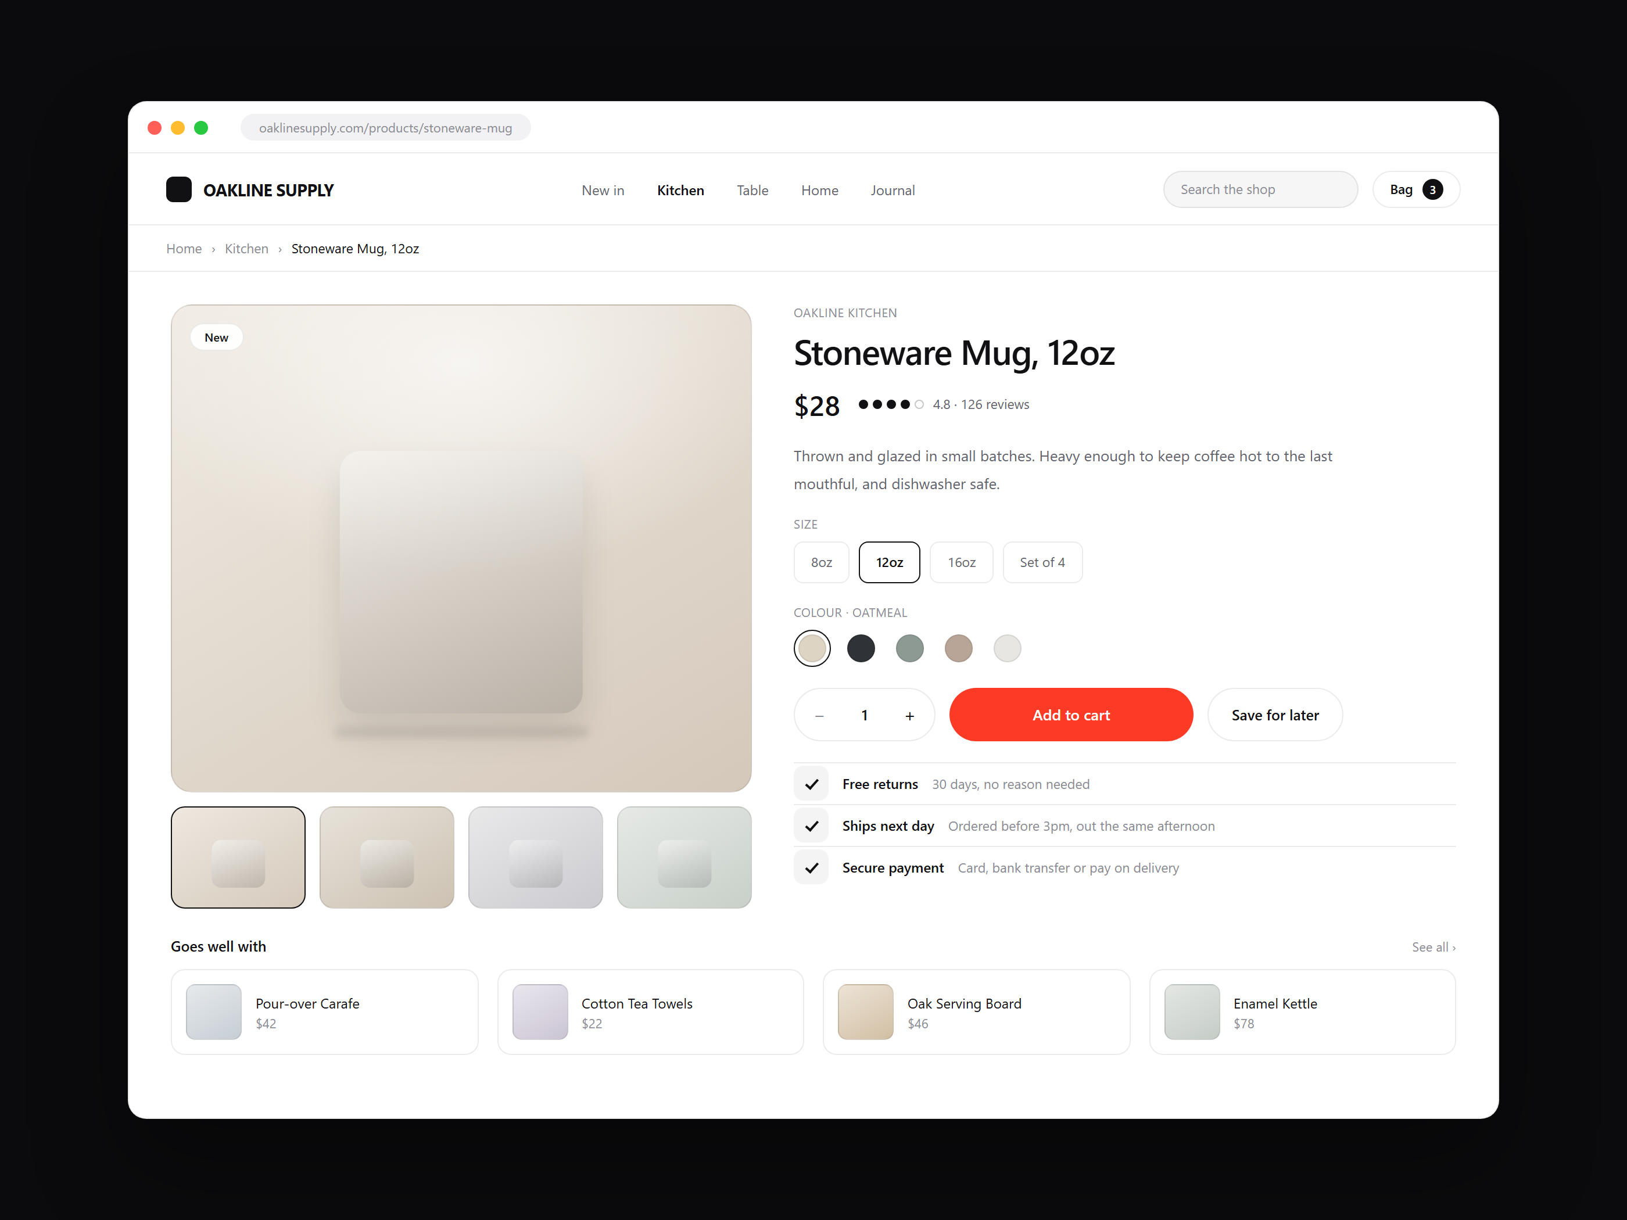Click the Kitchen breadcrumb link
This screenshot has height=1220, width=1627.
pyautogui.click(x=246, y=249)
